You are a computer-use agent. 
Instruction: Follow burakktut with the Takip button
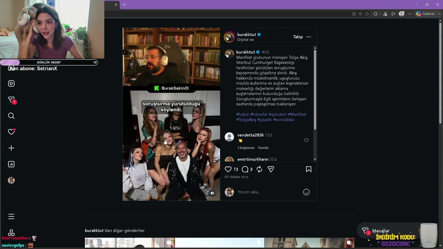coord(298,37)
